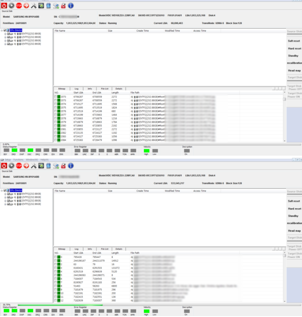Click the green gear settings icon, bottom window

(x=41, y=166)
